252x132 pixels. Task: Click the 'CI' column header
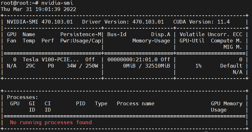48,103
